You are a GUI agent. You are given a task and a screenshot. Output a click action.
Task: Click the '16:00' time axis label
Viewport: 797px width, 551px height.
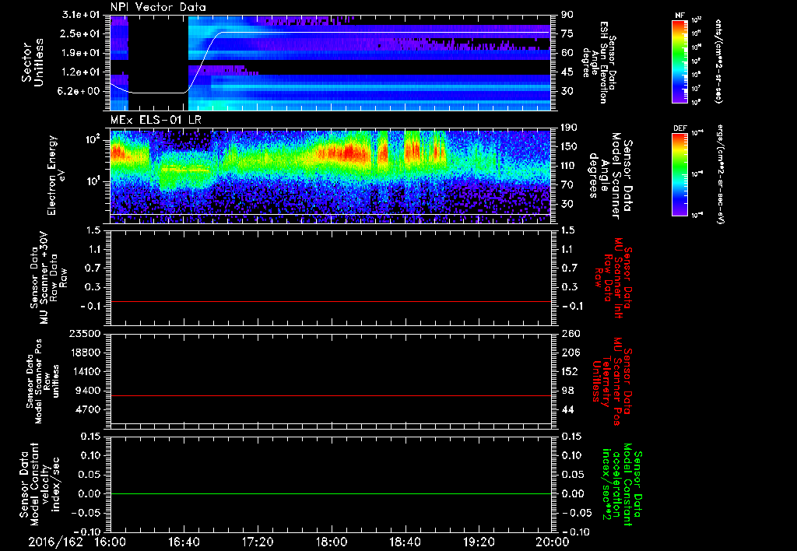pyautogui.click(x=110, y=542)
